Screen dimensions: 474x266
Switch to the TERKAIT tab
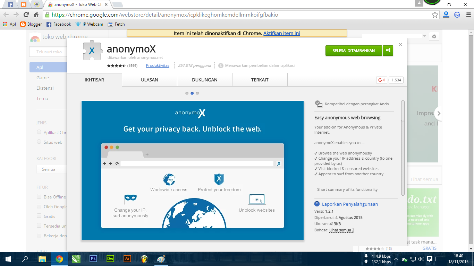(260, 80)
